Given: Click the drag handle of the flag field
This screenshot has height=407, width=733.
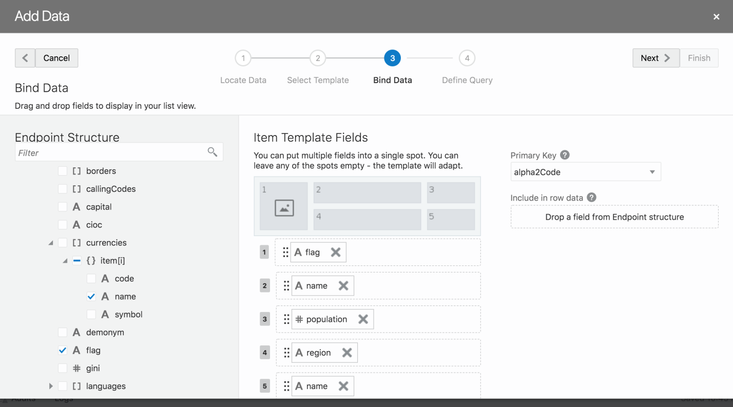Looking at the screenshot, I should [285, 252].
